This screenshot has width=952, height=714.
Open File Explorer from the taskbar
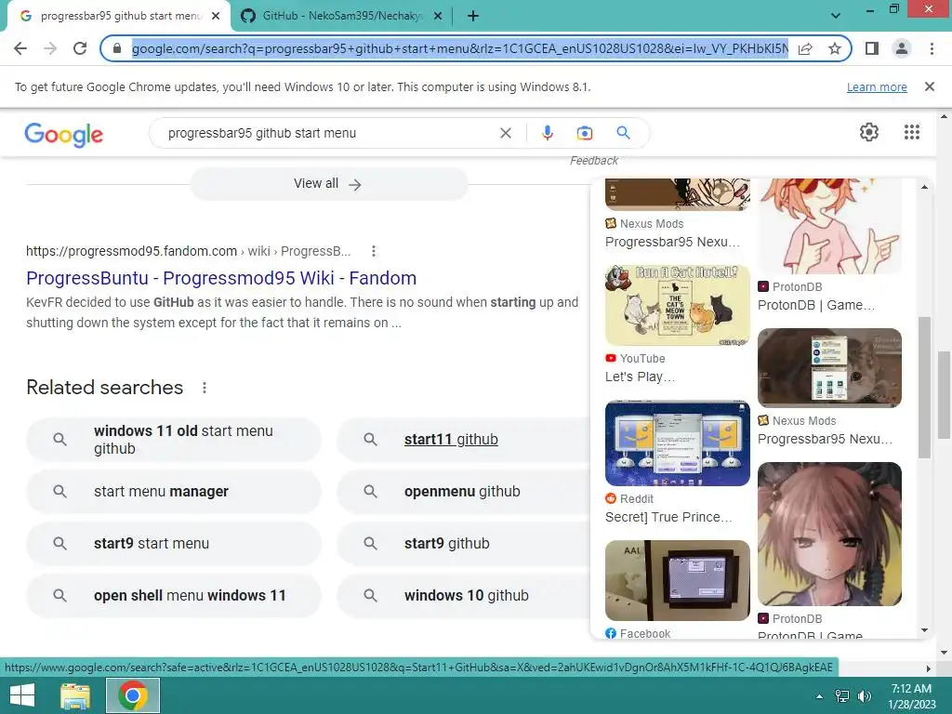(x=75, y=695)
